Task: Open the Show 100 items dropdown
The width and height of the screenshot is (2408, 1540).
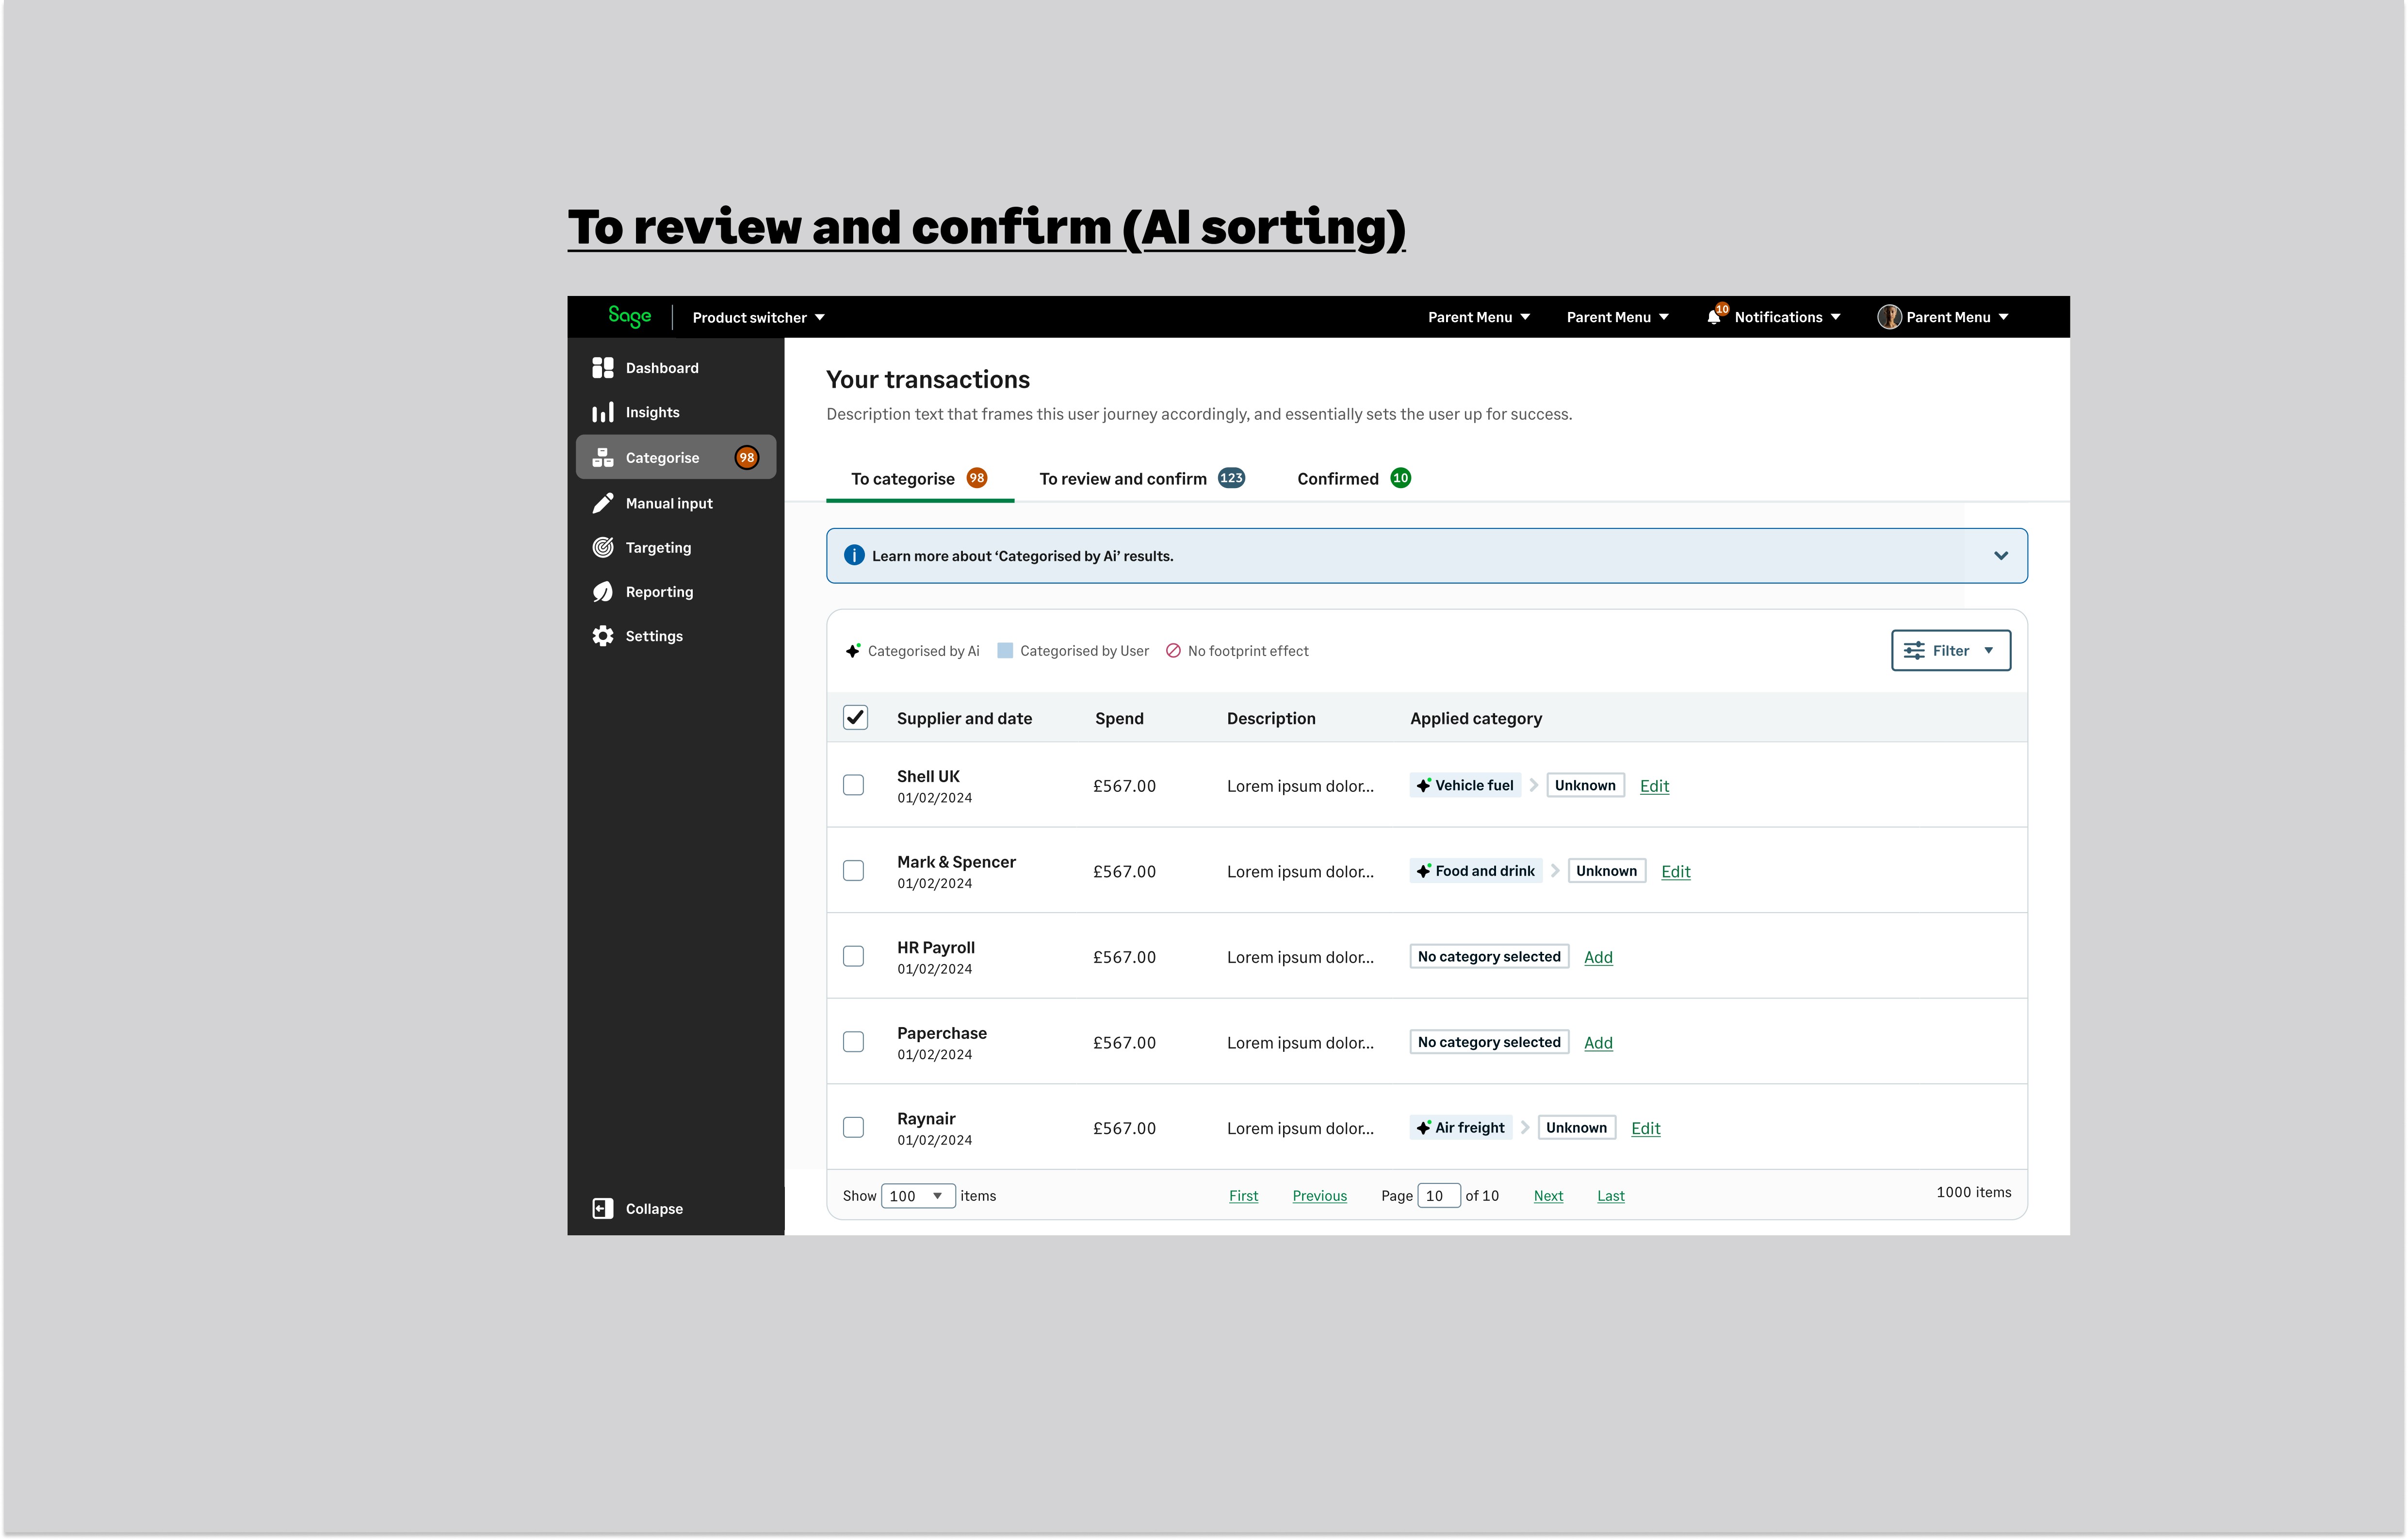Action: coord(917,1196)
